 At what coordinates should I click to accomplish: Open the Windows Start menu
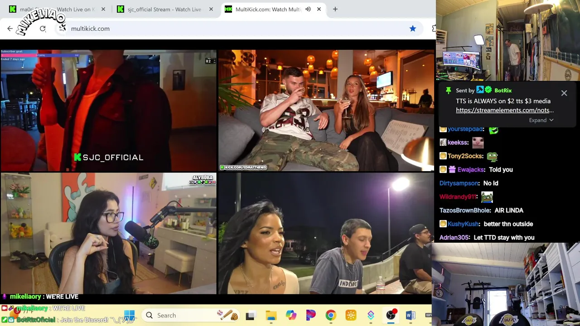(x=129, y=315)
